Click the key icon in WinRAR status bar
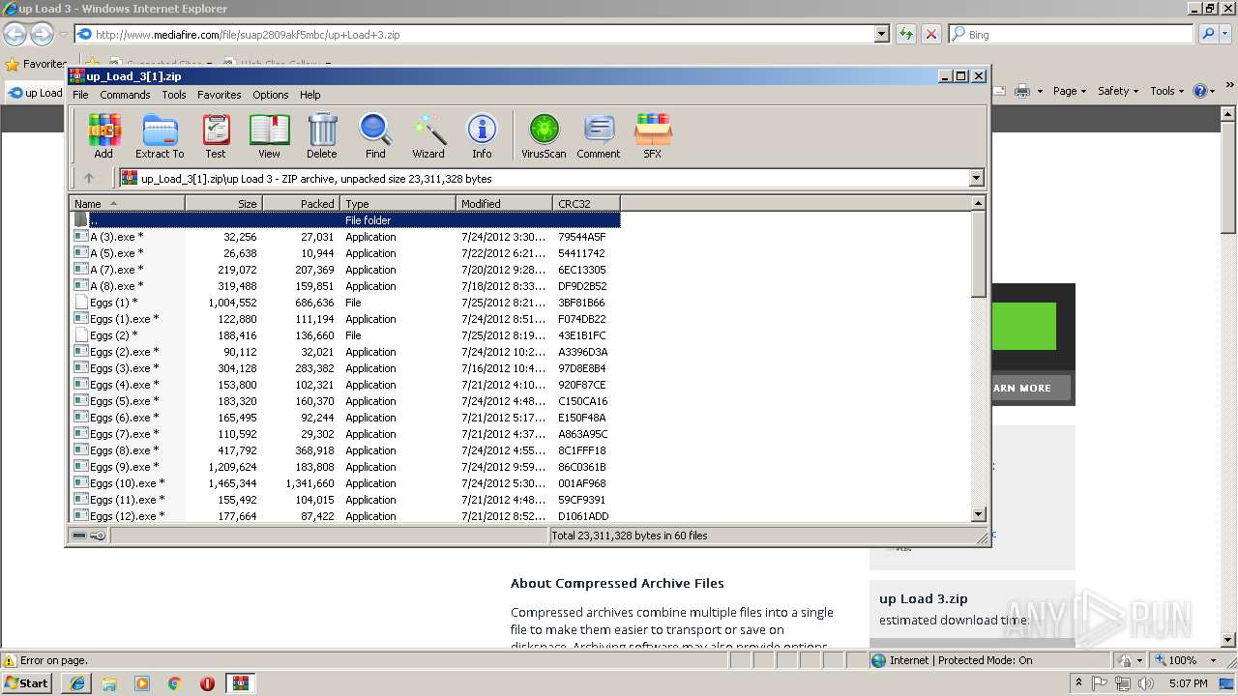Screen dimensions: 1238x696 click(x=98, y=536)
